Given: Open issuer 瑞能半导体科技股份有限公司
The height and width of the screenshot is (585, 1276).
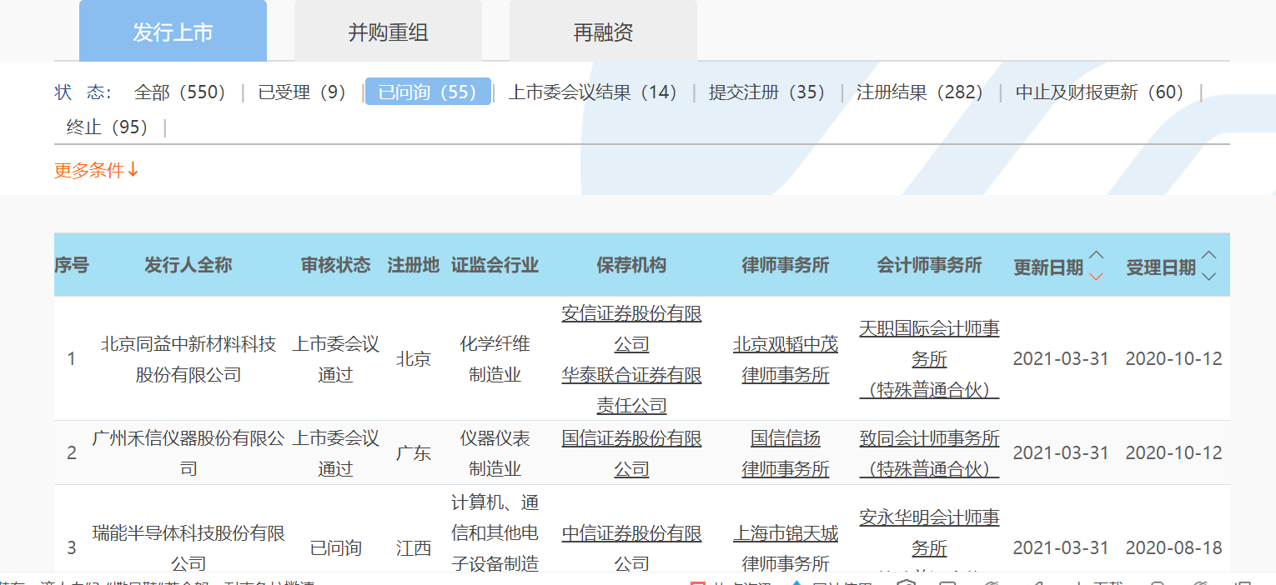Looking at the screenshot, I should 188,548.
